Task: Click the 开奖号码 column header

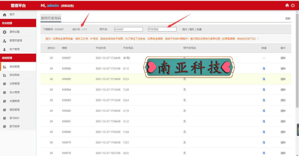Action: click(x=128, y=48)
